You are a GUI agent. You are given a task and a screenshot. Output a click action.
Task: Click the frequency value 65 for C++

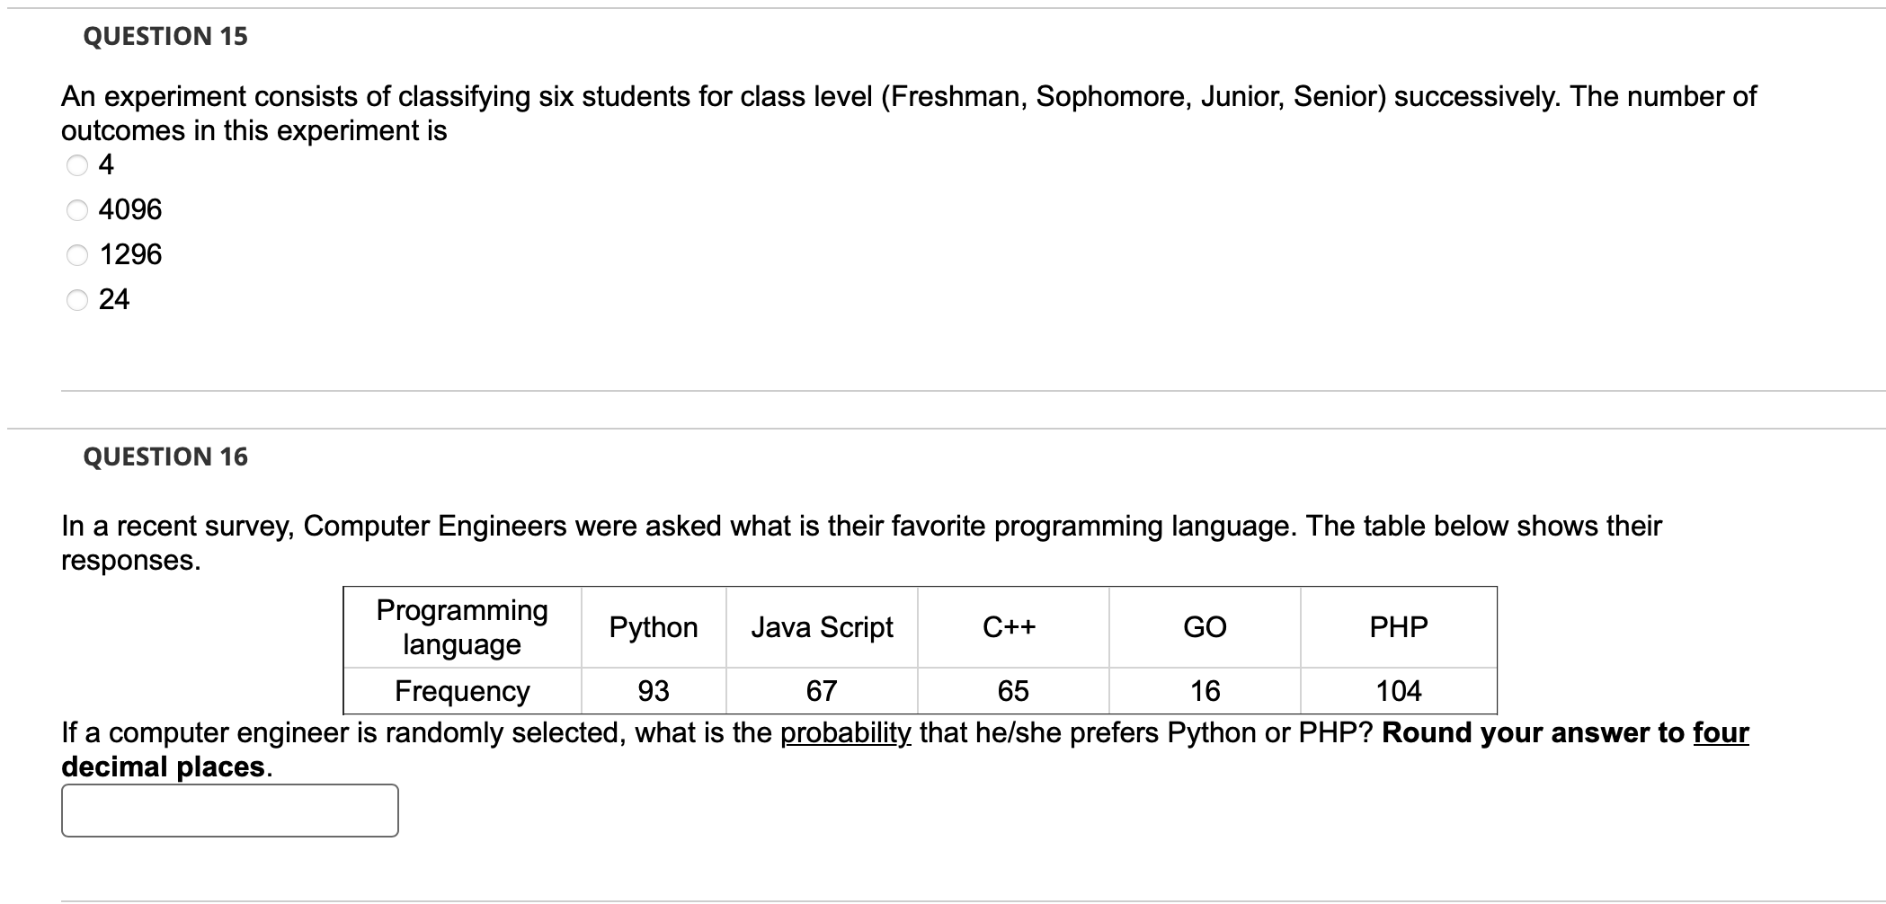click(1010, 690)
